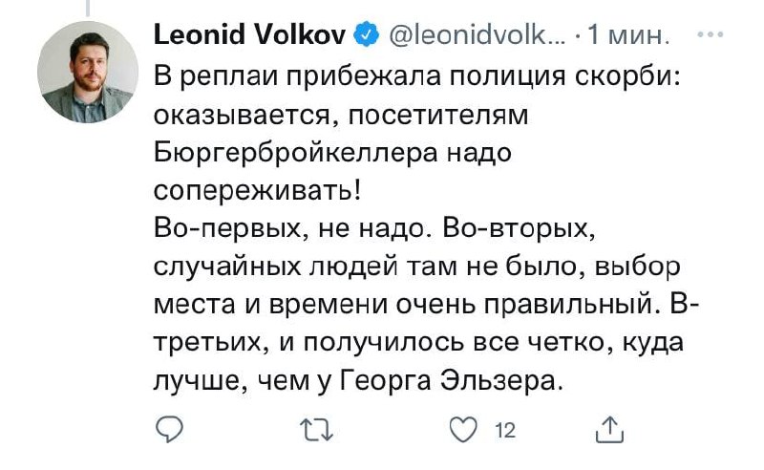Expand the three-dot more options menu
Screen dimensions: 764x470
pyautogui.click(x=711, y=34)
